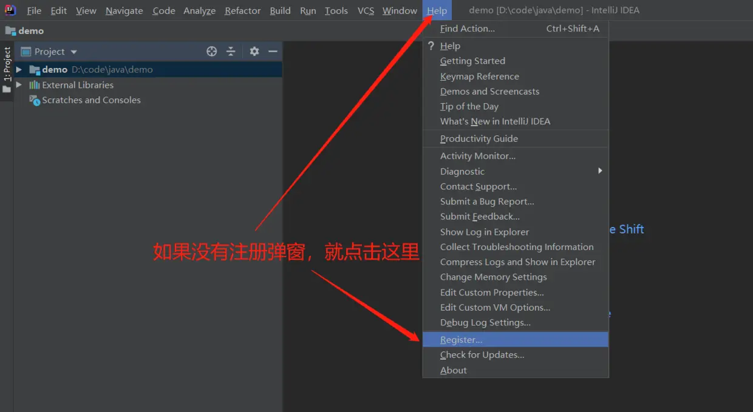Image resolution: width=753 pixels, height=412 pixels.
Task: Open Productivity Guide
Action: point(516,138)
